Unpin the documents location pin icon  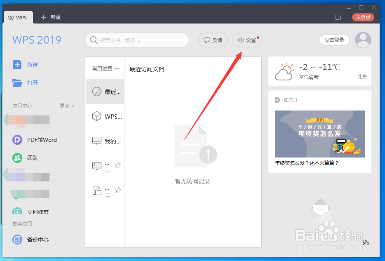pyautogui.click(x=117, y=190)
